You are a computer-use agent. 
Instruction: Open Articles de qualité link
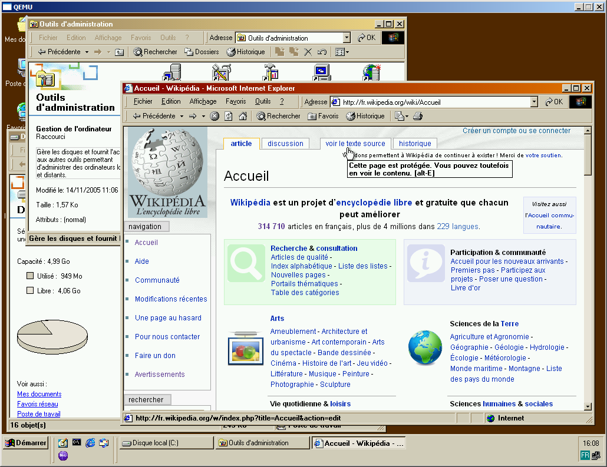[x=299, y=257]
